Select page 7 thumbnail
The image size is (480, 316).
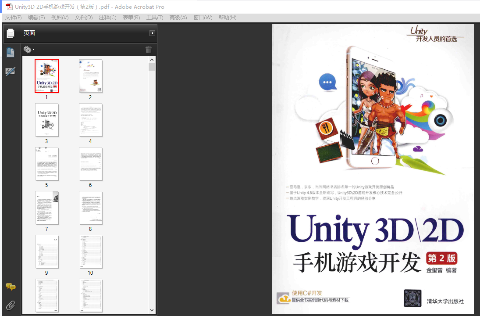click(x=46, y=208)
